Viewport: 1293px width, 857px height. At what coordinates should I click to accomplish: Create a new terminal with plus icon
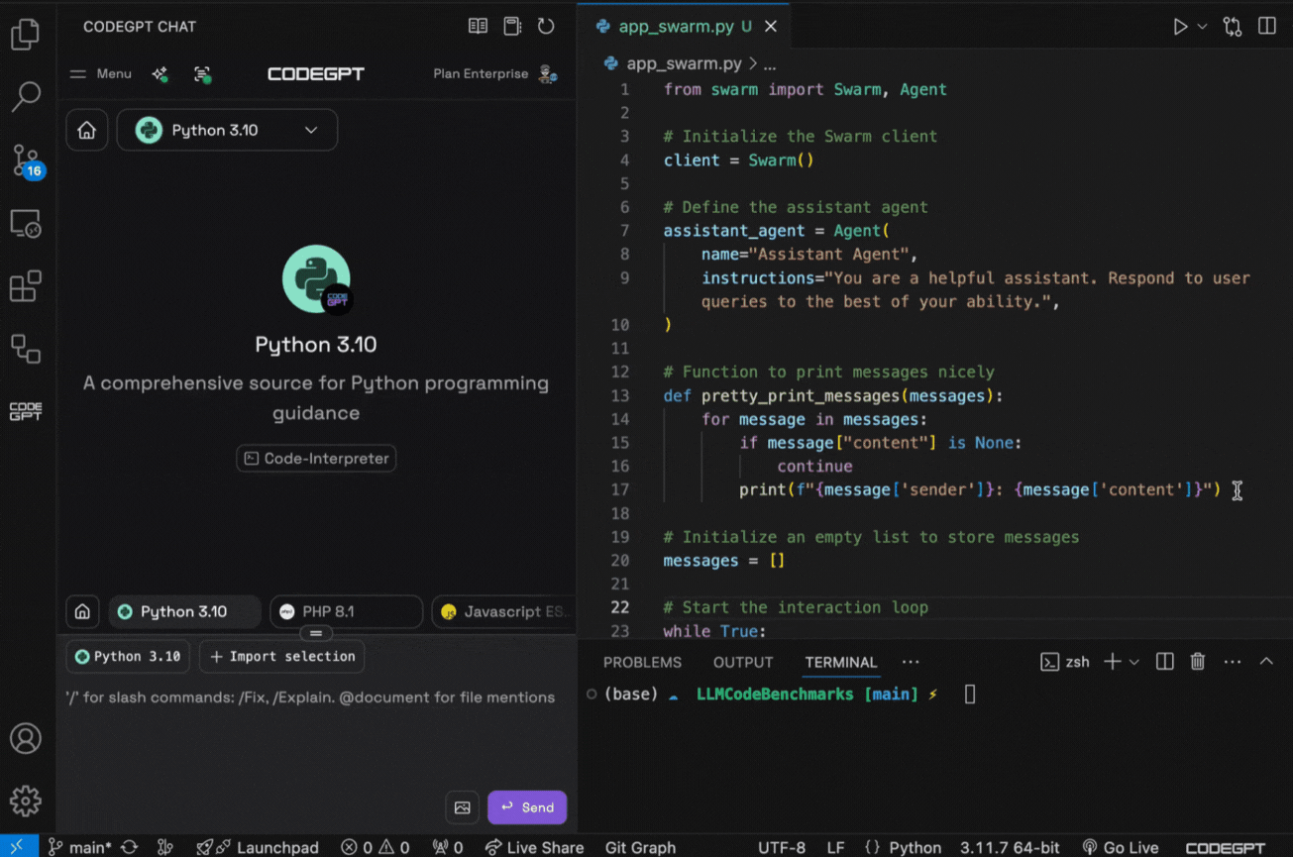[1113, 662]
